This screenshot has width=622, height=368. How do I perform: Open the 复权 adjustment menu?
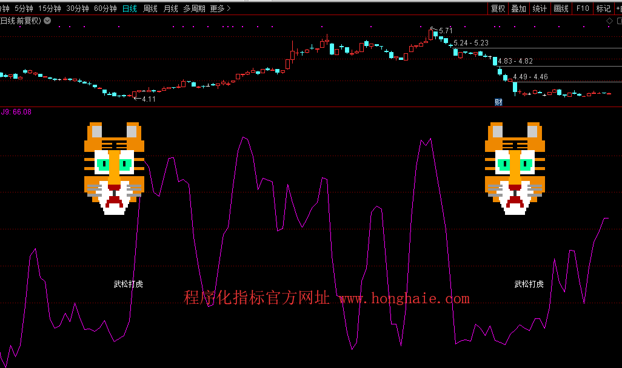click(498, 8)
